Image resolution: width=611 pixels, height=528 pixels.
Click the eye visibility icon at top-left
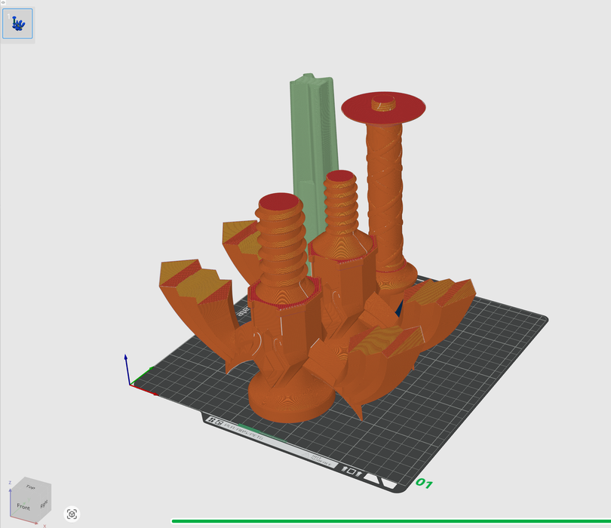(3, 2)
